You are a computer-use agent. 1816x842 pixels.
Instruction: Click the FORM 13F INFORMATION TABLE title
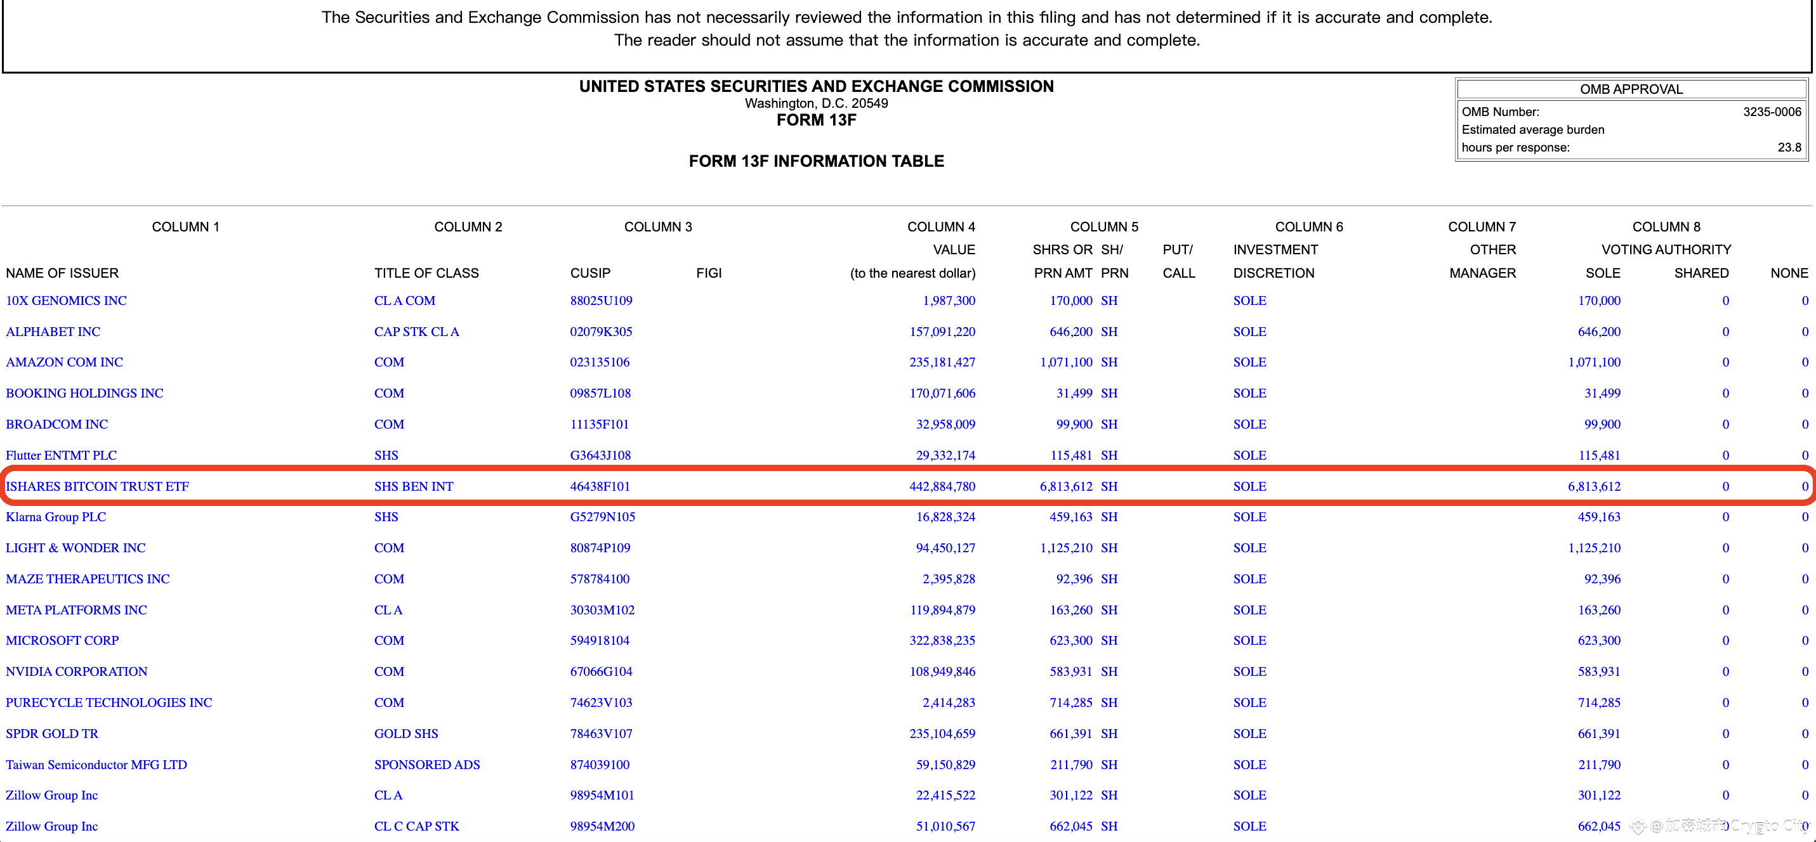coord(815,161)
